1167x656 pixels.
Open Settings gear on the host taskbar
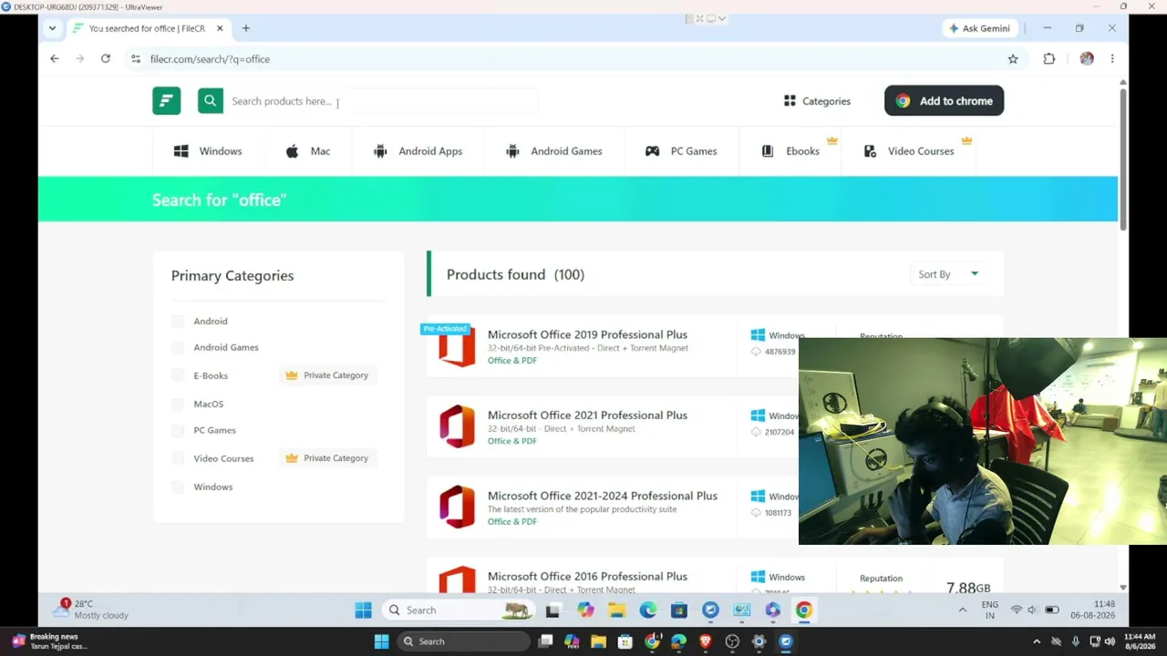click(759, 641)
